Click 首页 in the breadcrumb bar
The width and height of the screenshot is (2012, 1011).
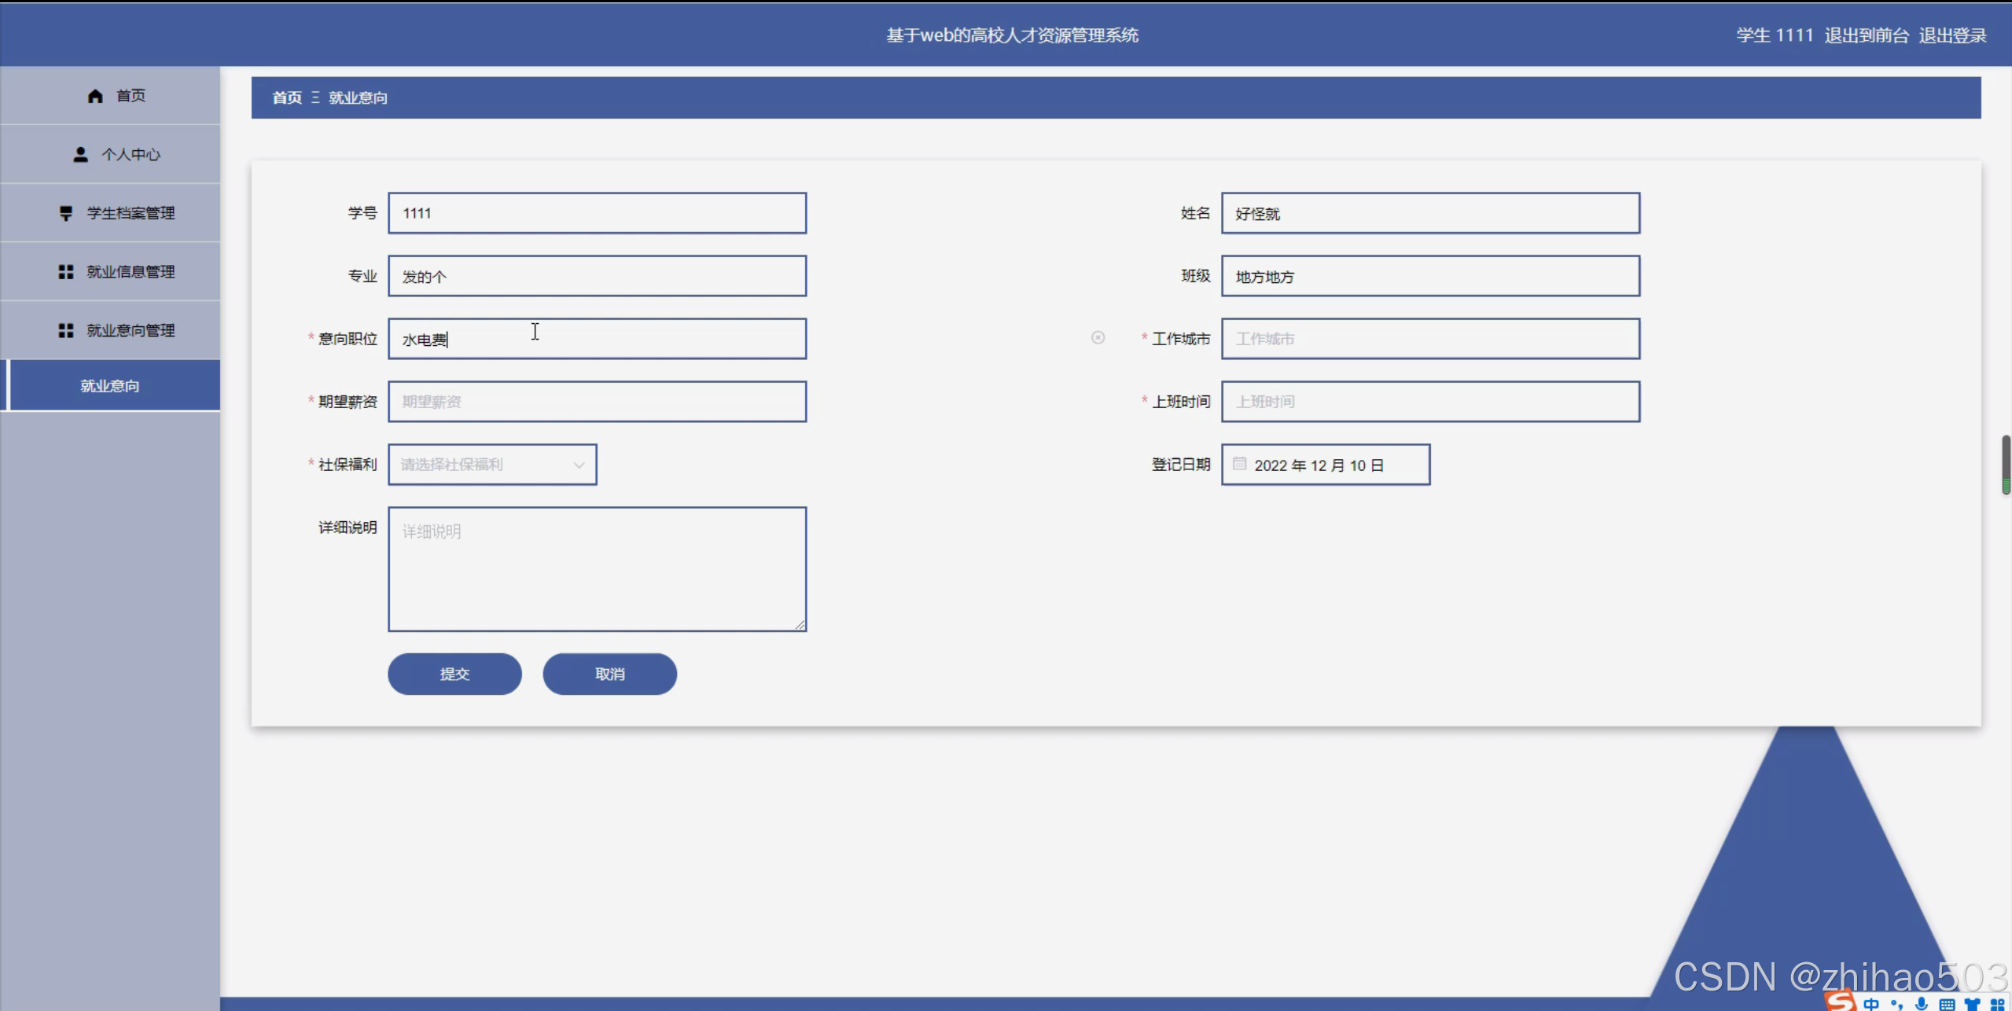pyautogui.click(x=287, y=97)
